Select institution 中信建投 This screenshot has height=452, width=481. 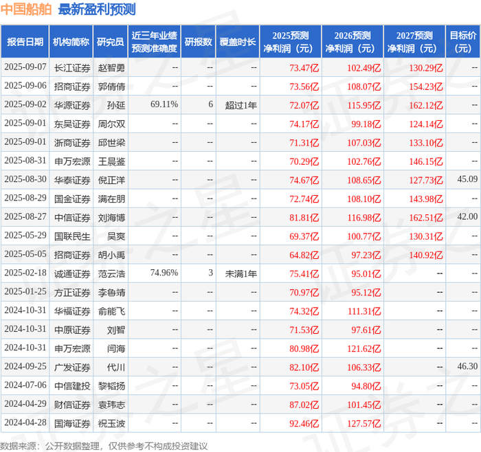tap(72, 386)
